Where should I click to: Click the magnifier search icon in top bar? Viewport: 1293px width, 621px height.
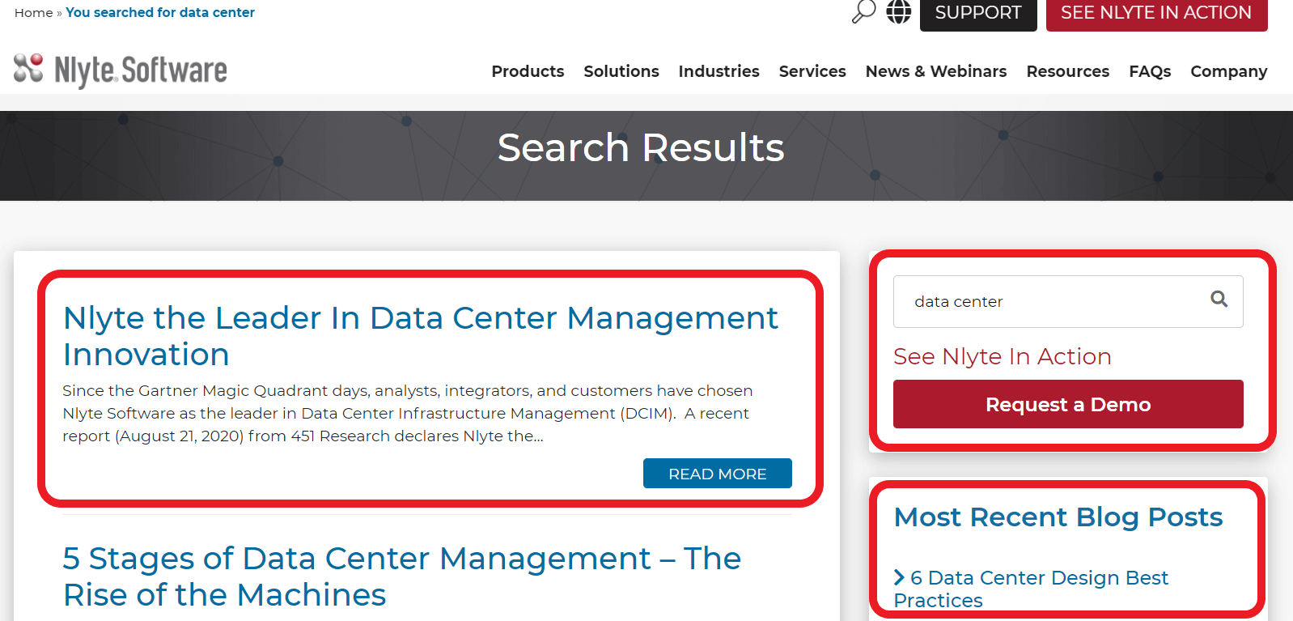pyautogui.click(x=863, y=12)
